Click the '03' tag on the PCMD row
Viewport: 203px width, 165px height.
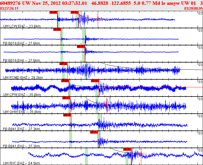pyautogui.click(x=200, y=65)
